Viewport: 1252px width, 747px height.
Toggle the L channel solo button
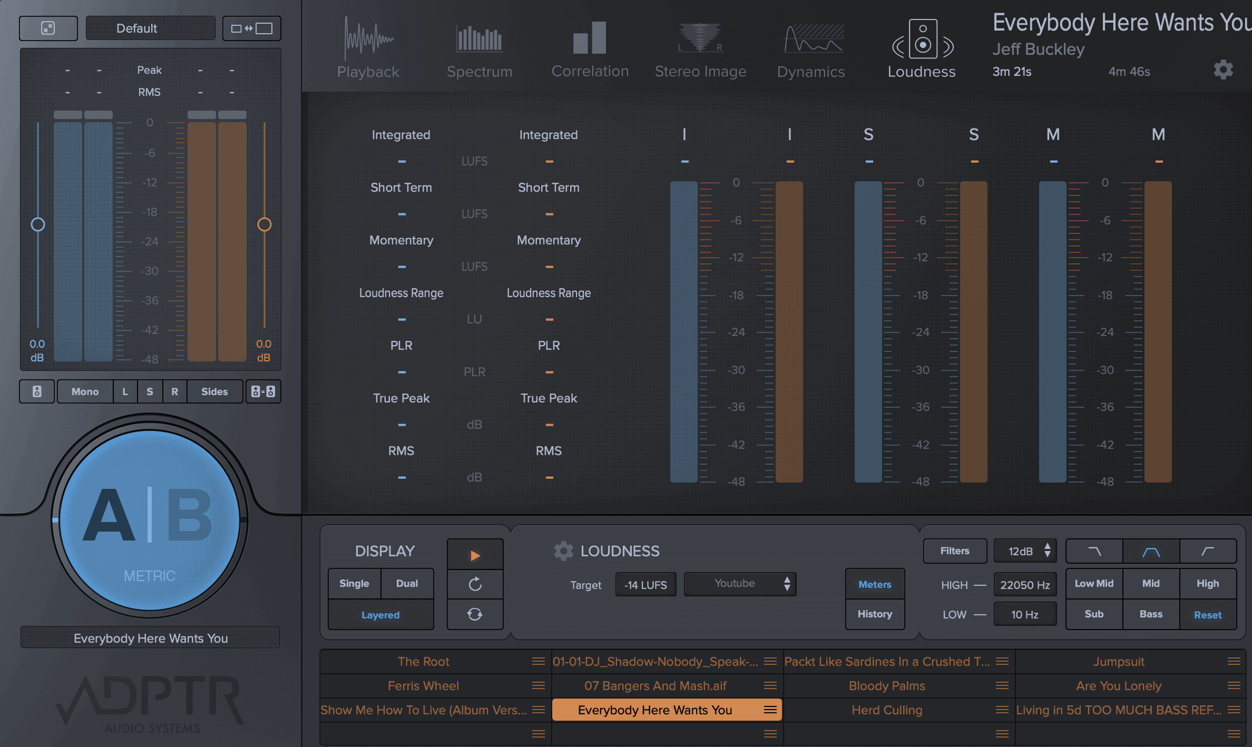pyautogui.click(x=125, y=391)
